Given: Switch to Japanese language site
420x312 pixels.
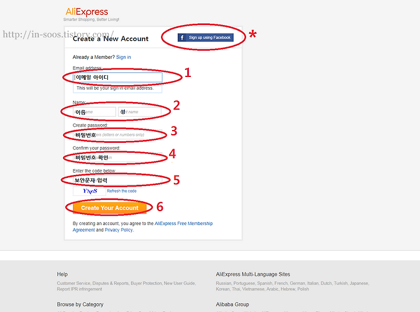Looking at the screenshot, I should tap(359, 283).
